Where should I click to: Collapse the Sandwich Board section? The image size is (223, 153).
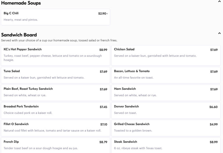pyautogui.click(x=219, y=33)
